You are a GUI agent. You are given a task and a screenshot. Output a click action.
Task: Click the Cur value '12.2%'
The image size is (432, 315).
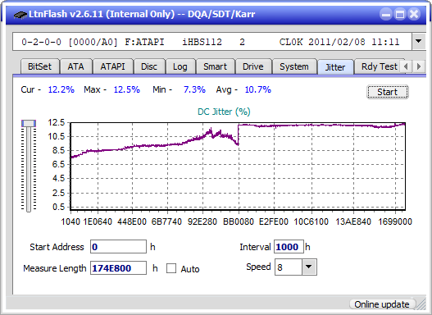[x=61, y=89]
